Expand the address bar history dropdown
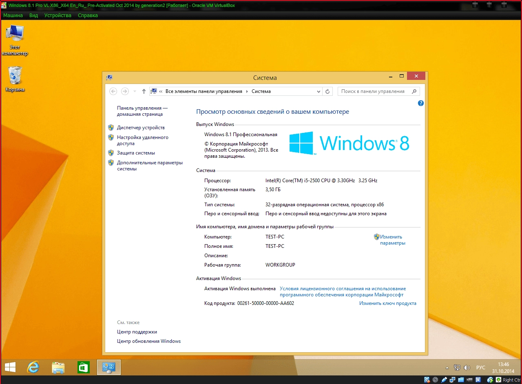 pos(318,91)
